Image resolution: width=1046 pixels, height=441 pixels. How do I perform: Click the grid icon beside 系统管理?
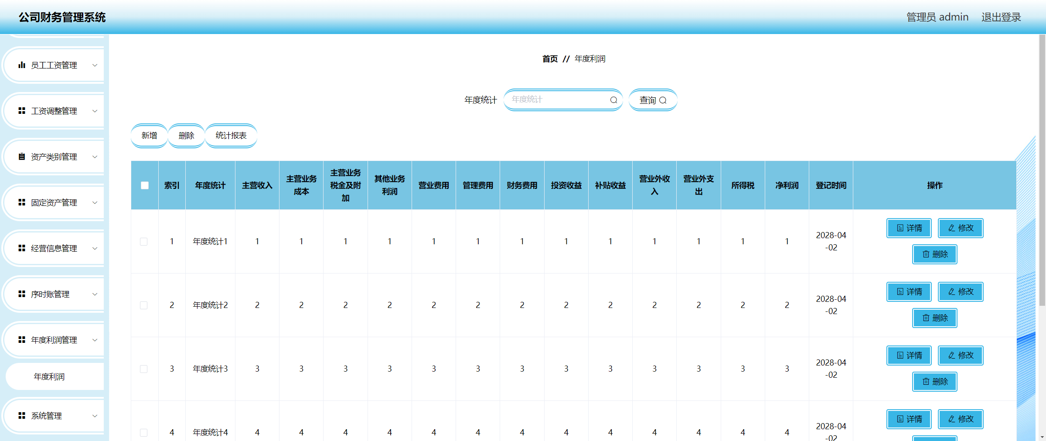(22, 416)
